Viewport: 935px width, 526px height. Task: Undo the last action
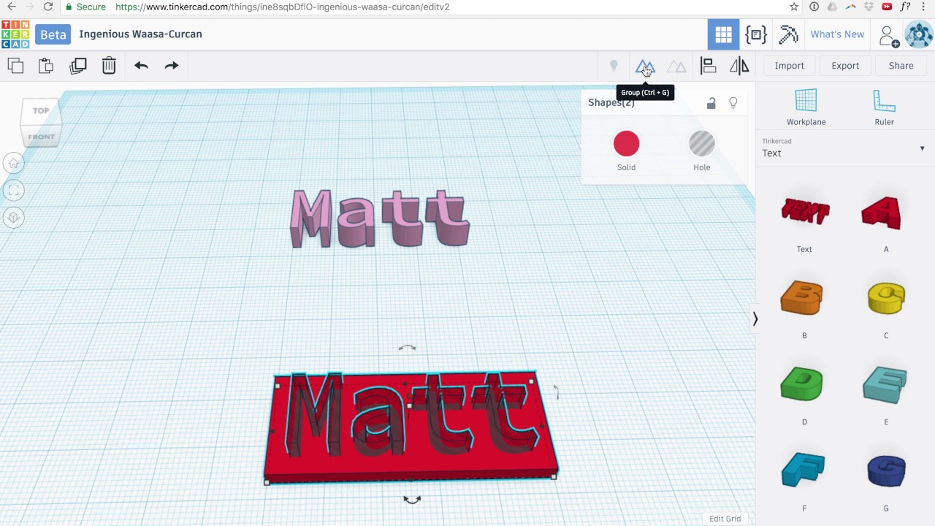[141, 66]
